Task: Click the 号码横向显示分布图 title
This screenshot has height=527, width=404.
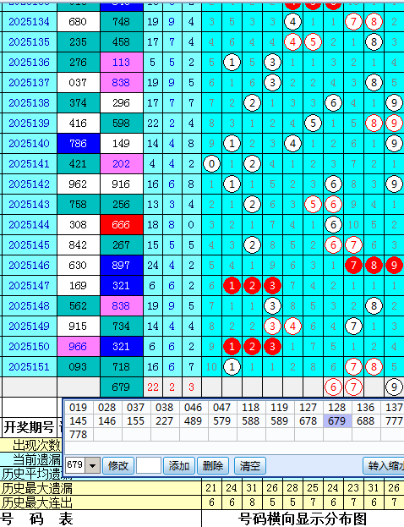Action: click(x=303, y=519)
